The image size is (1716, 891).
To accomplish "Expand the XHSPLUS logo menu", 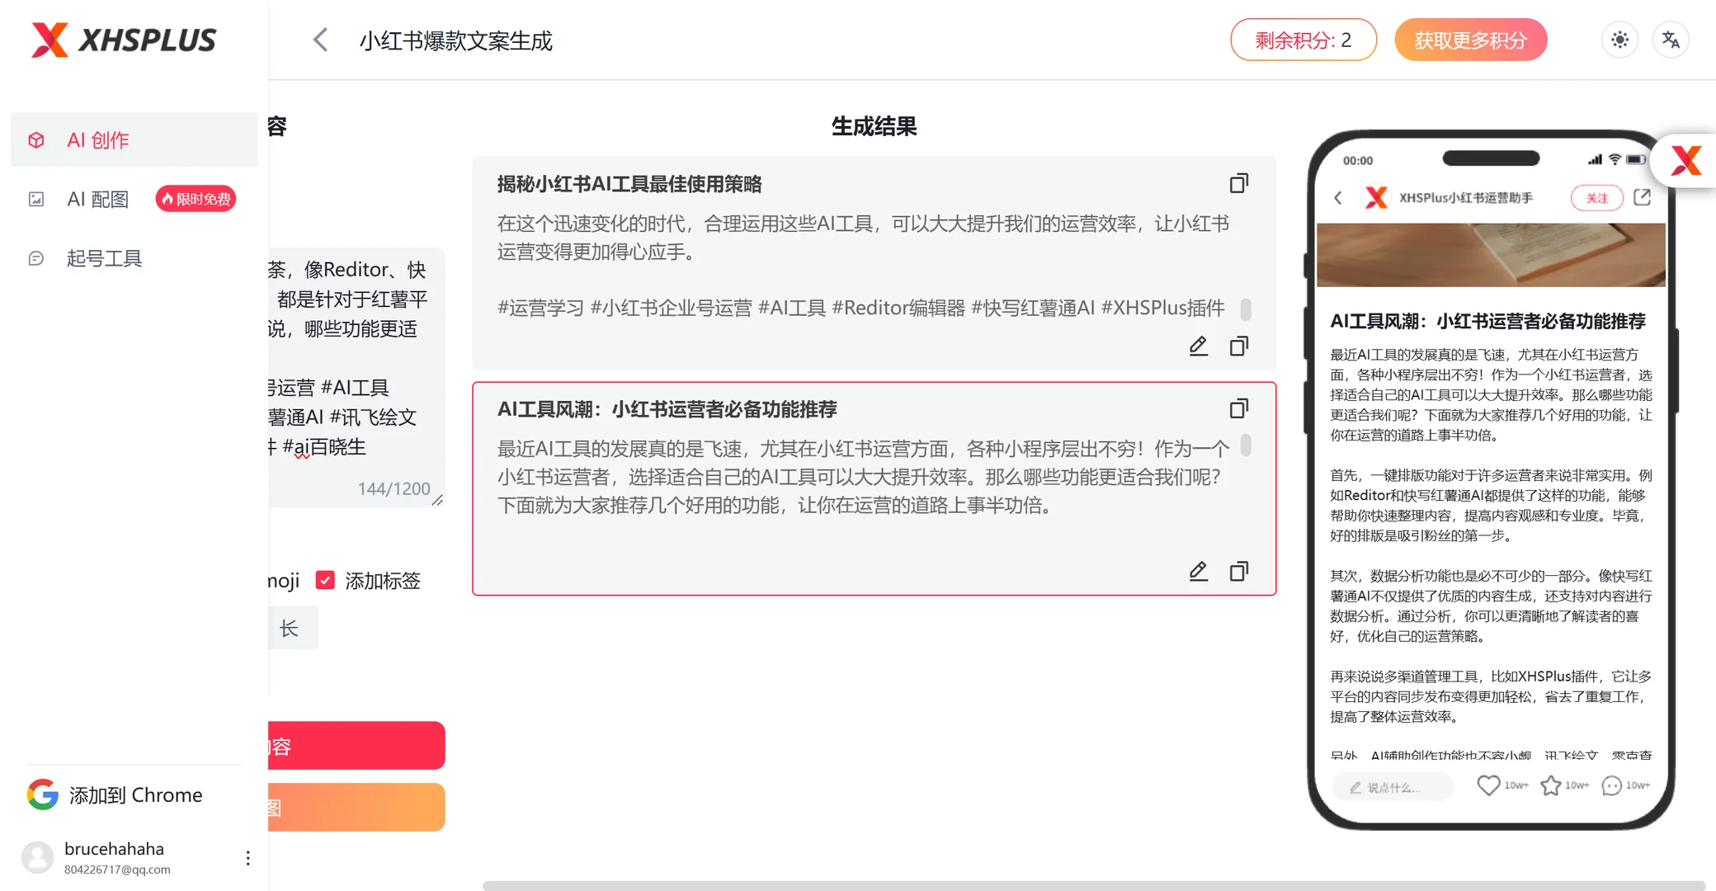I will point(122,40).
